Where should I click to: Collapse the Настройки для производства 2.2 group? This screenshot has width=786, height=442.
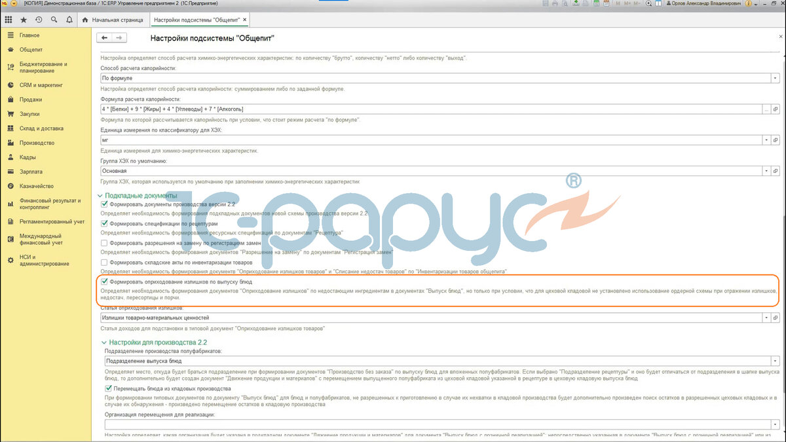coord(103,342)
